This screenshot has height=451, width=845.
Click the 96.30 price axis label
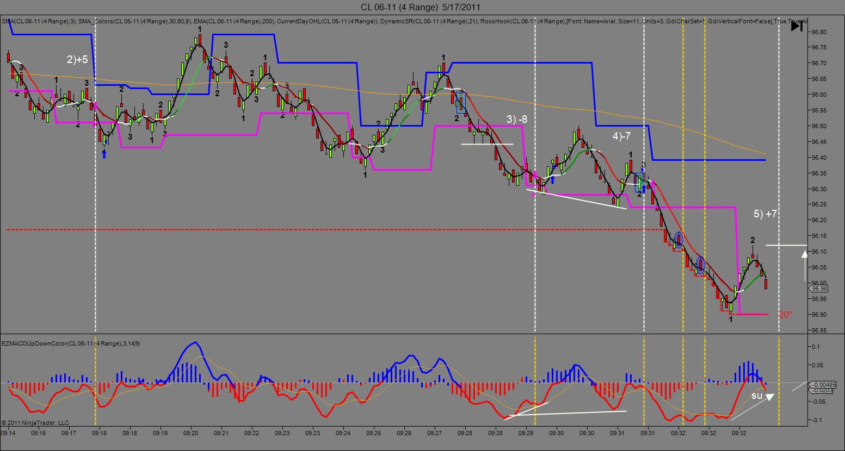[x=818, y=189]
